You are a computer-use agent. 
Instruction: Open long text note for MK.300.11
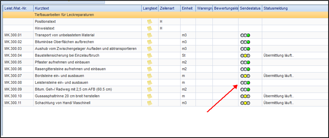click(150, 103)
